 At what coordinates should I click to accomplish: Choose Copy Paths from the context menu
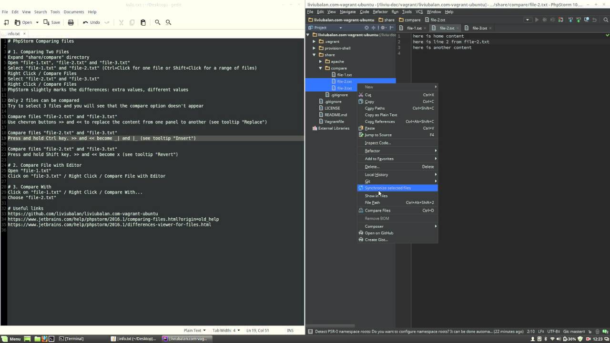397,108
